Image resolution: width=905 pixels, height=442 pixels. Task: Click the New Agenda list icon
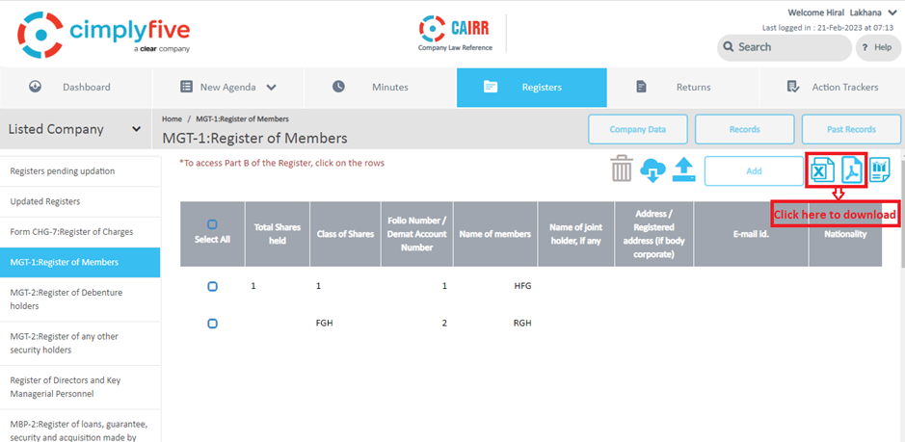[186, 87]
